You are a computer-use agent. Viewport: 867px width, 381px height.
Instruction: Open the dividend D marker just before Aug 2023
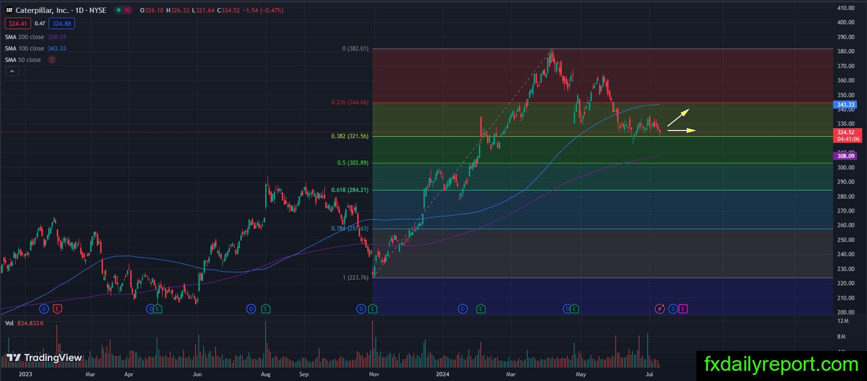coord(251,309)
